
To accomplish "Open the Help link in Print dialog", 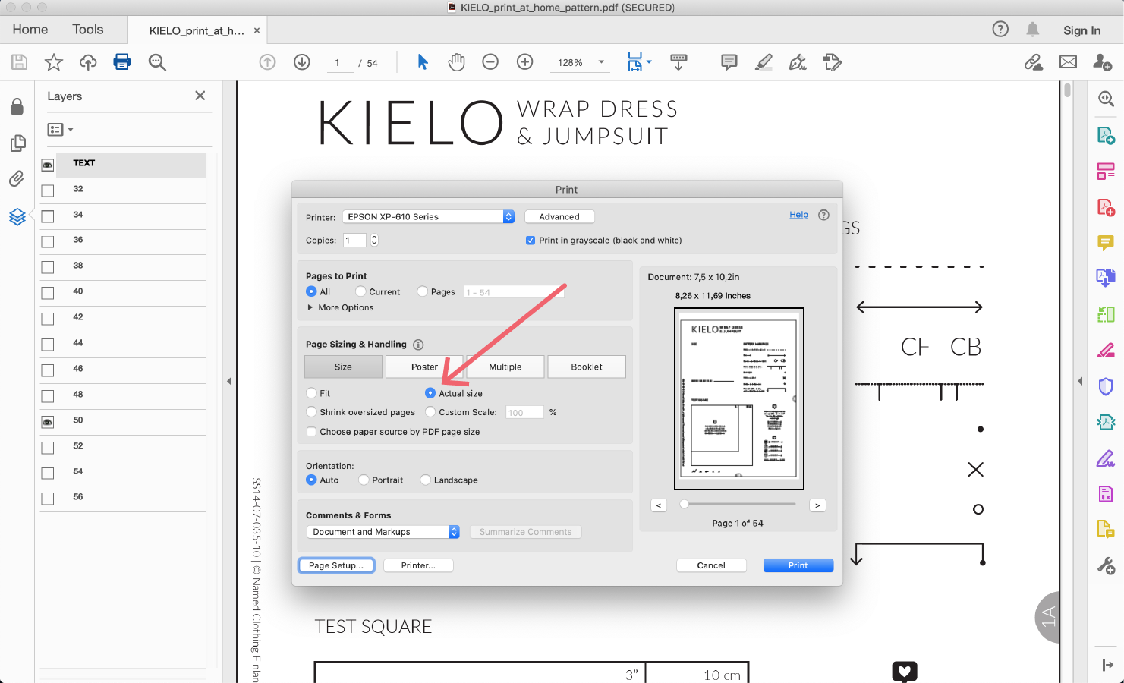I will coord(798,215).
